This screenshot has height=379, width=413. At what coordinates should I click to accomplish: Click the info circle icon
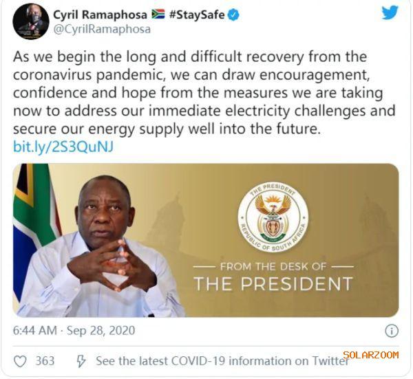(x=392, y=331)
